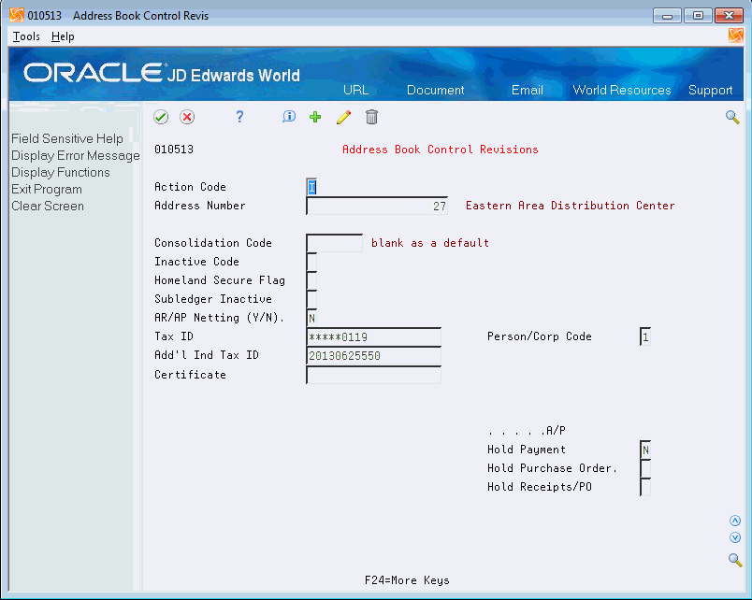Click the scroll up arrow icon
This screenshot has height=600, width=752.
(735, 521)
